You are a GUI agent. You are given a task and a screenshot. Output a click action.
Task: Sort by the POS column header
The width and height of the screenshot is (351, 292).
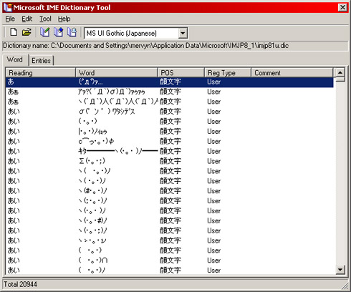[181, 72]
